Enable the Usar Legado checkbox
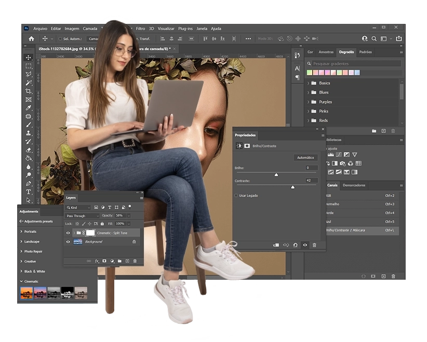This screenshot has width=427, height=342. (236, 196)
